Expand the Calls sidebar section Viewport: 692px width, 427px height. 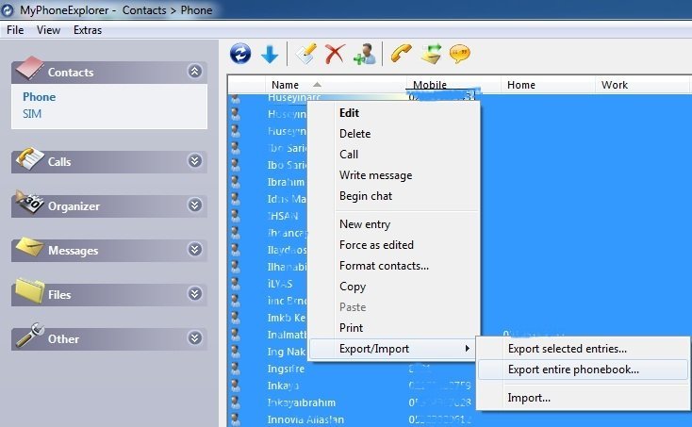tap(194, 160)
